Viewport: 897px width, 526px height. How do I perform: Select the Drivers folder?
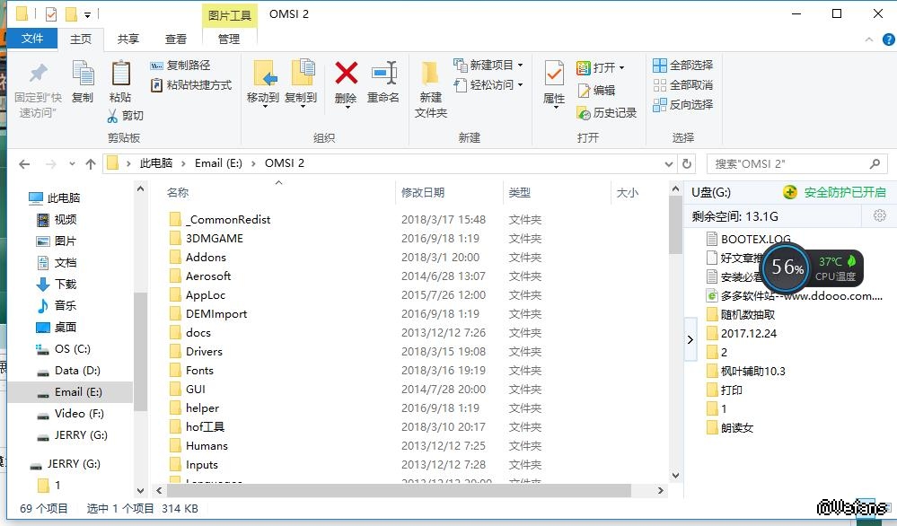point(204,352)
